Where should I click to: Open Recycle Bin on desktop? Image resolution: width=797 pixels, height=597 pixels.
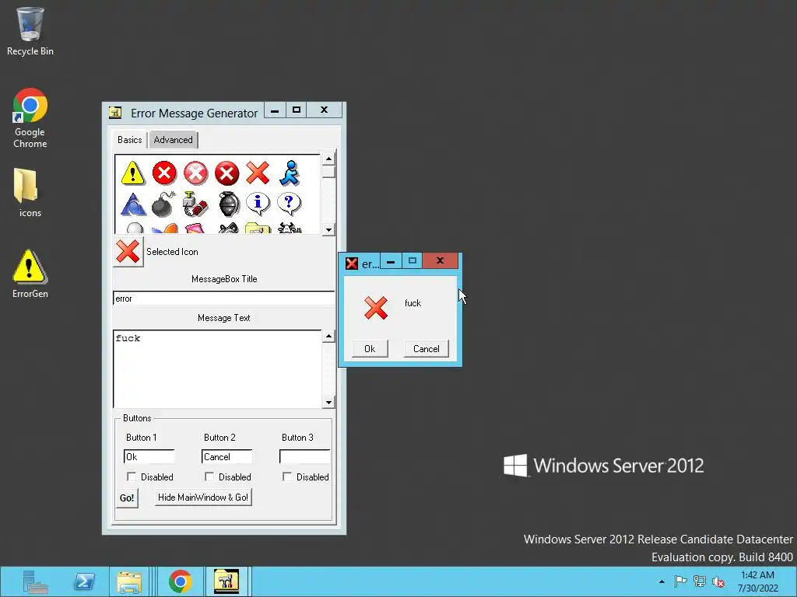click(x=30, y=31)
